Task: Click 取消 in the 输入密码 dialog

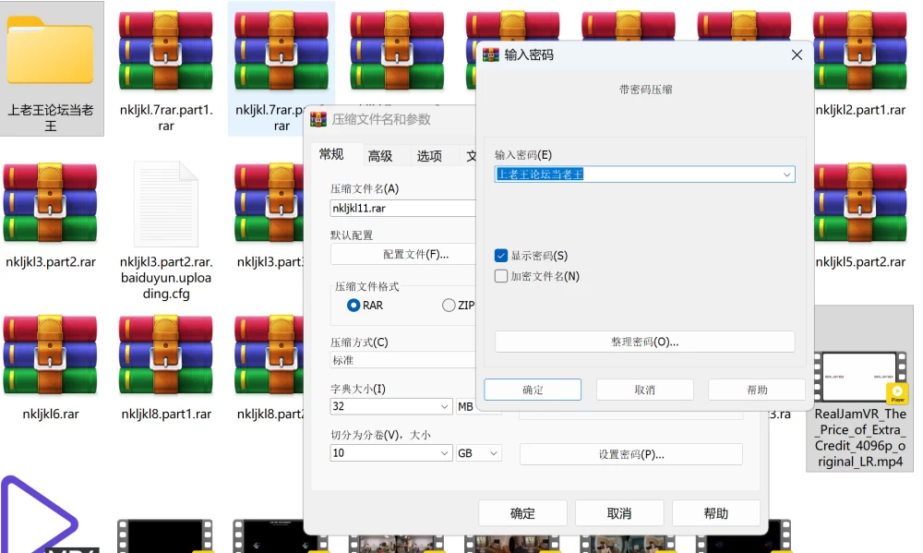Action: tap(644, 390)
